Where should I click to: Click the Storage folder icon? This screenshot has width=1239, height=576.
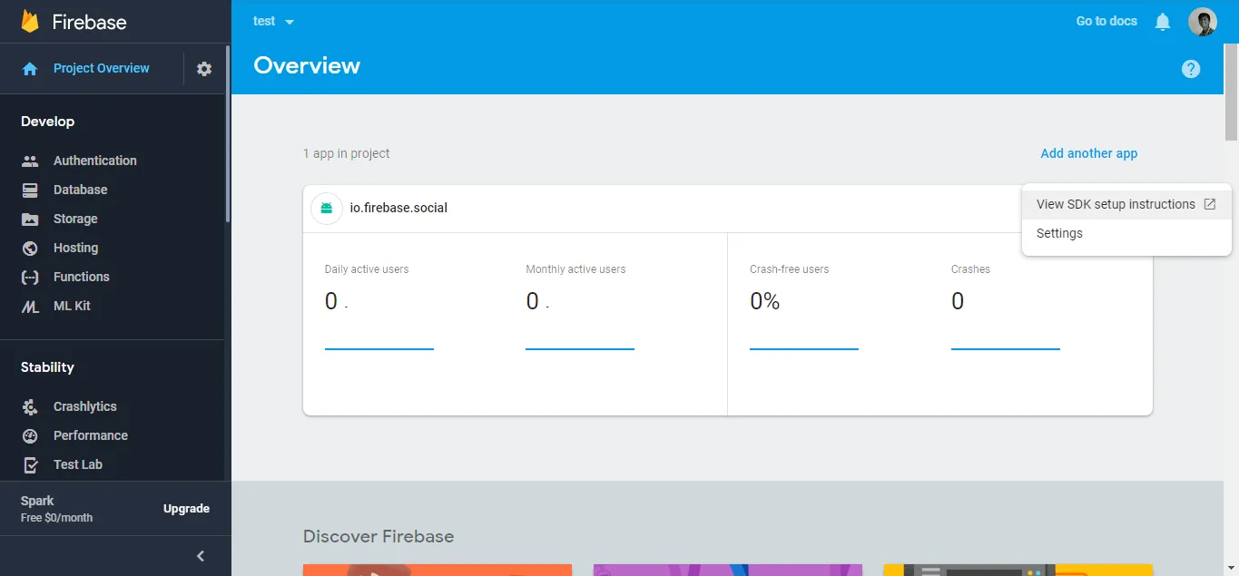coord(30,220)
